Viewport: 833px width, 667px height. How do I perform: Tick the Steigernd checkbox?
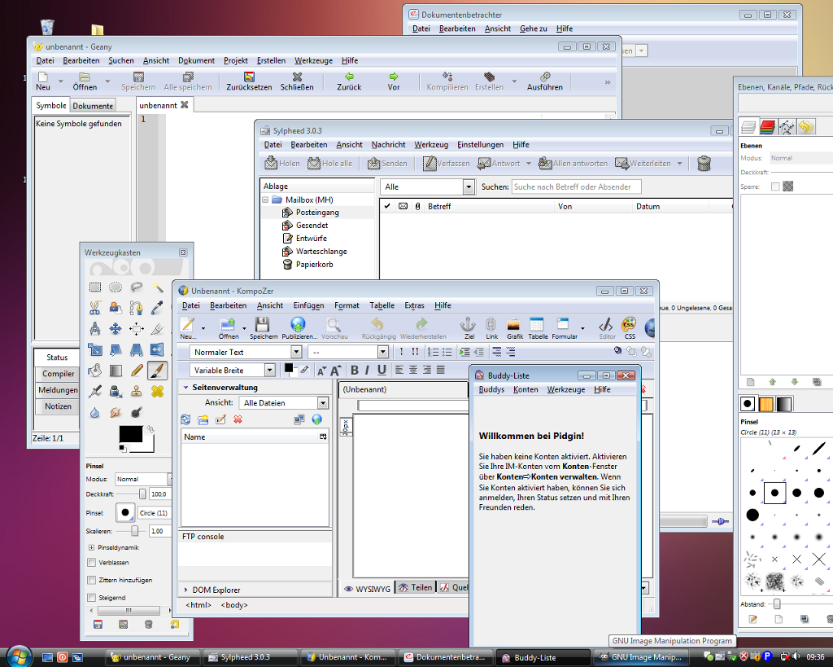pyautogui.click(x=92, y=597)
